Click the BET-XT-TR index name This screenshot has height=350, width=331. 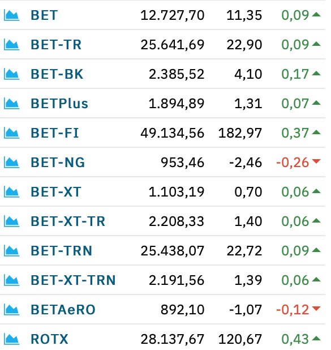[68, 221]
